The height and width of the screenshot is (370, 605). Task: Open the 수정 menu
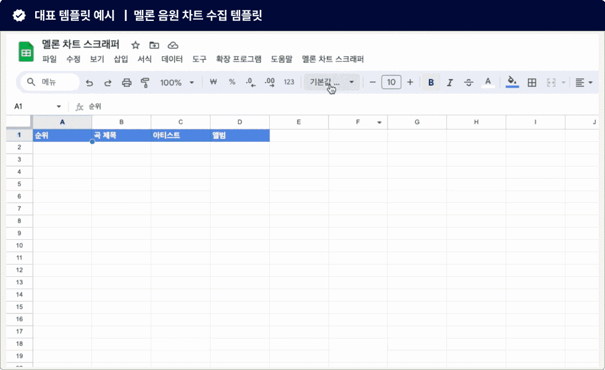coord(73,59)
